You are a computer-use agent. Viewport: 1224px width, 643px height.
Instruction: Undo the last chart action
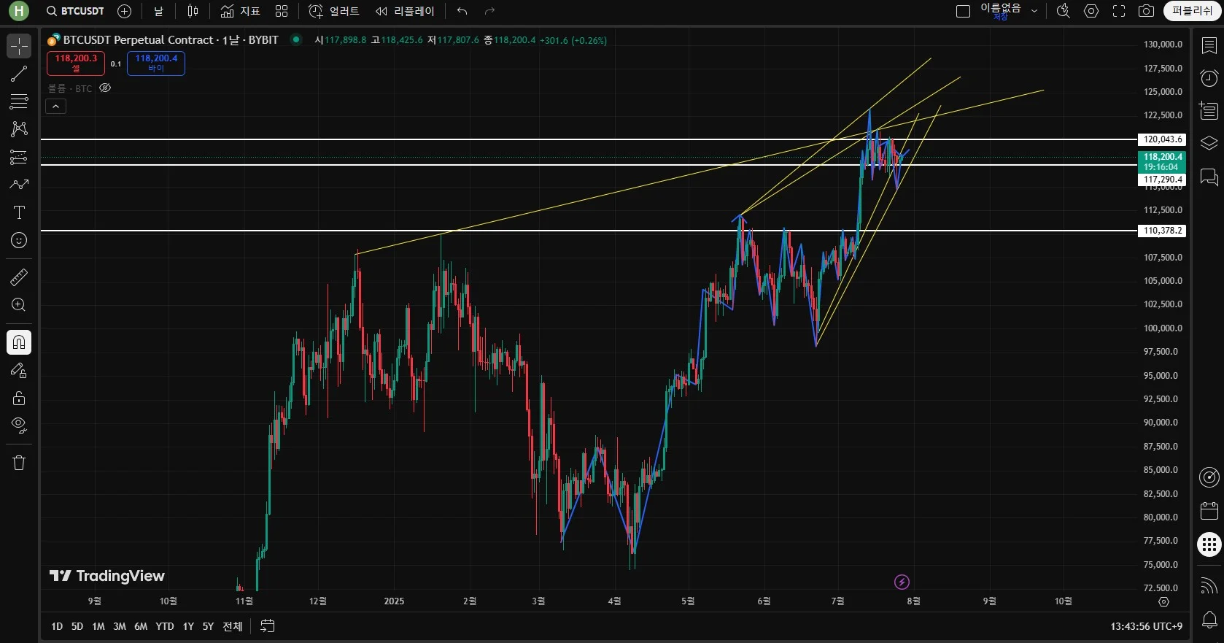[x=462, y=11]
